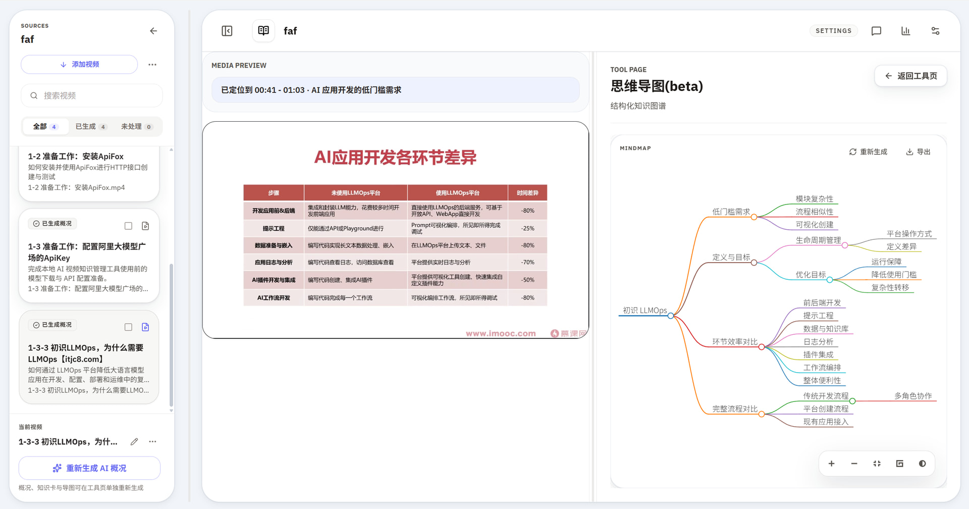Click the mindmap layout frame icon
This screenshot has width=969, height=509.
pyautogui.click(x=900, y=464)
